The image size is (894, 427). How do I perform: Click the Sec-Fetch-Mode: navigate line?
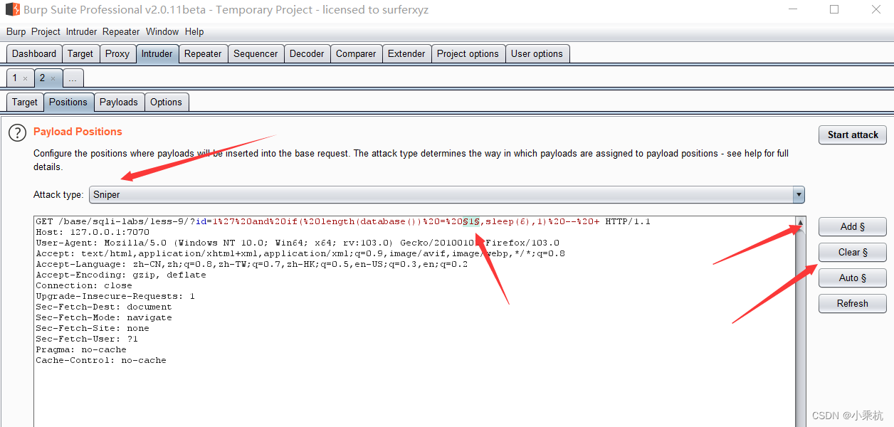104,317
